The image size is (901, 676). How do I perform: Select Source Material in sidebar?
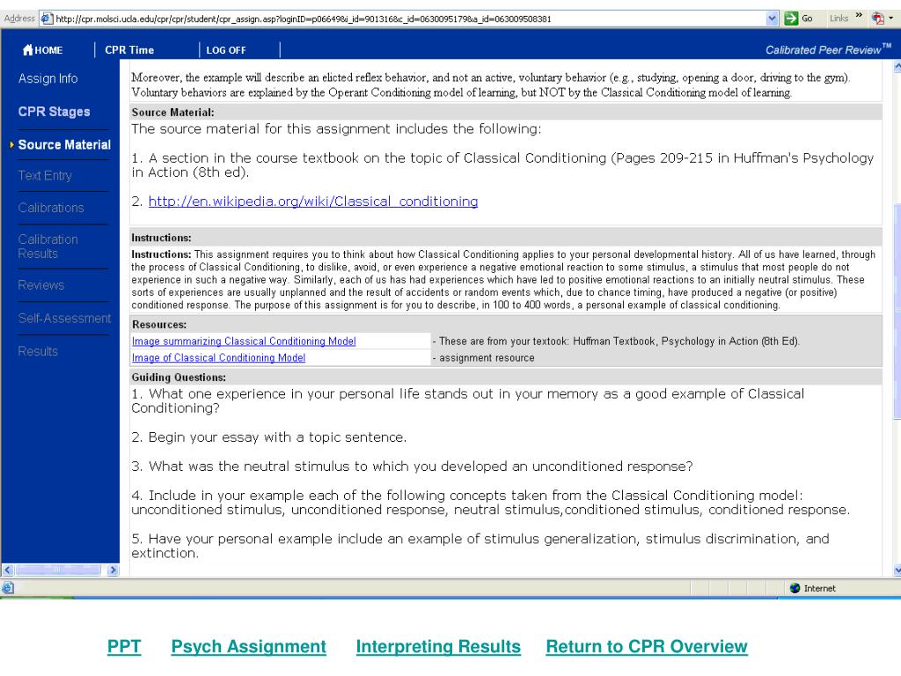coord(64,145)
